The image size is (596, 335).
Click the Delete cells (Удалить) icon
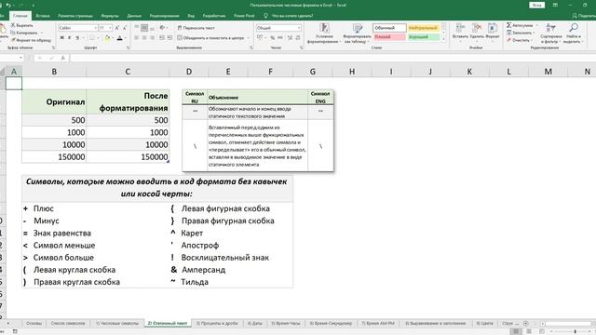(477, 28)
